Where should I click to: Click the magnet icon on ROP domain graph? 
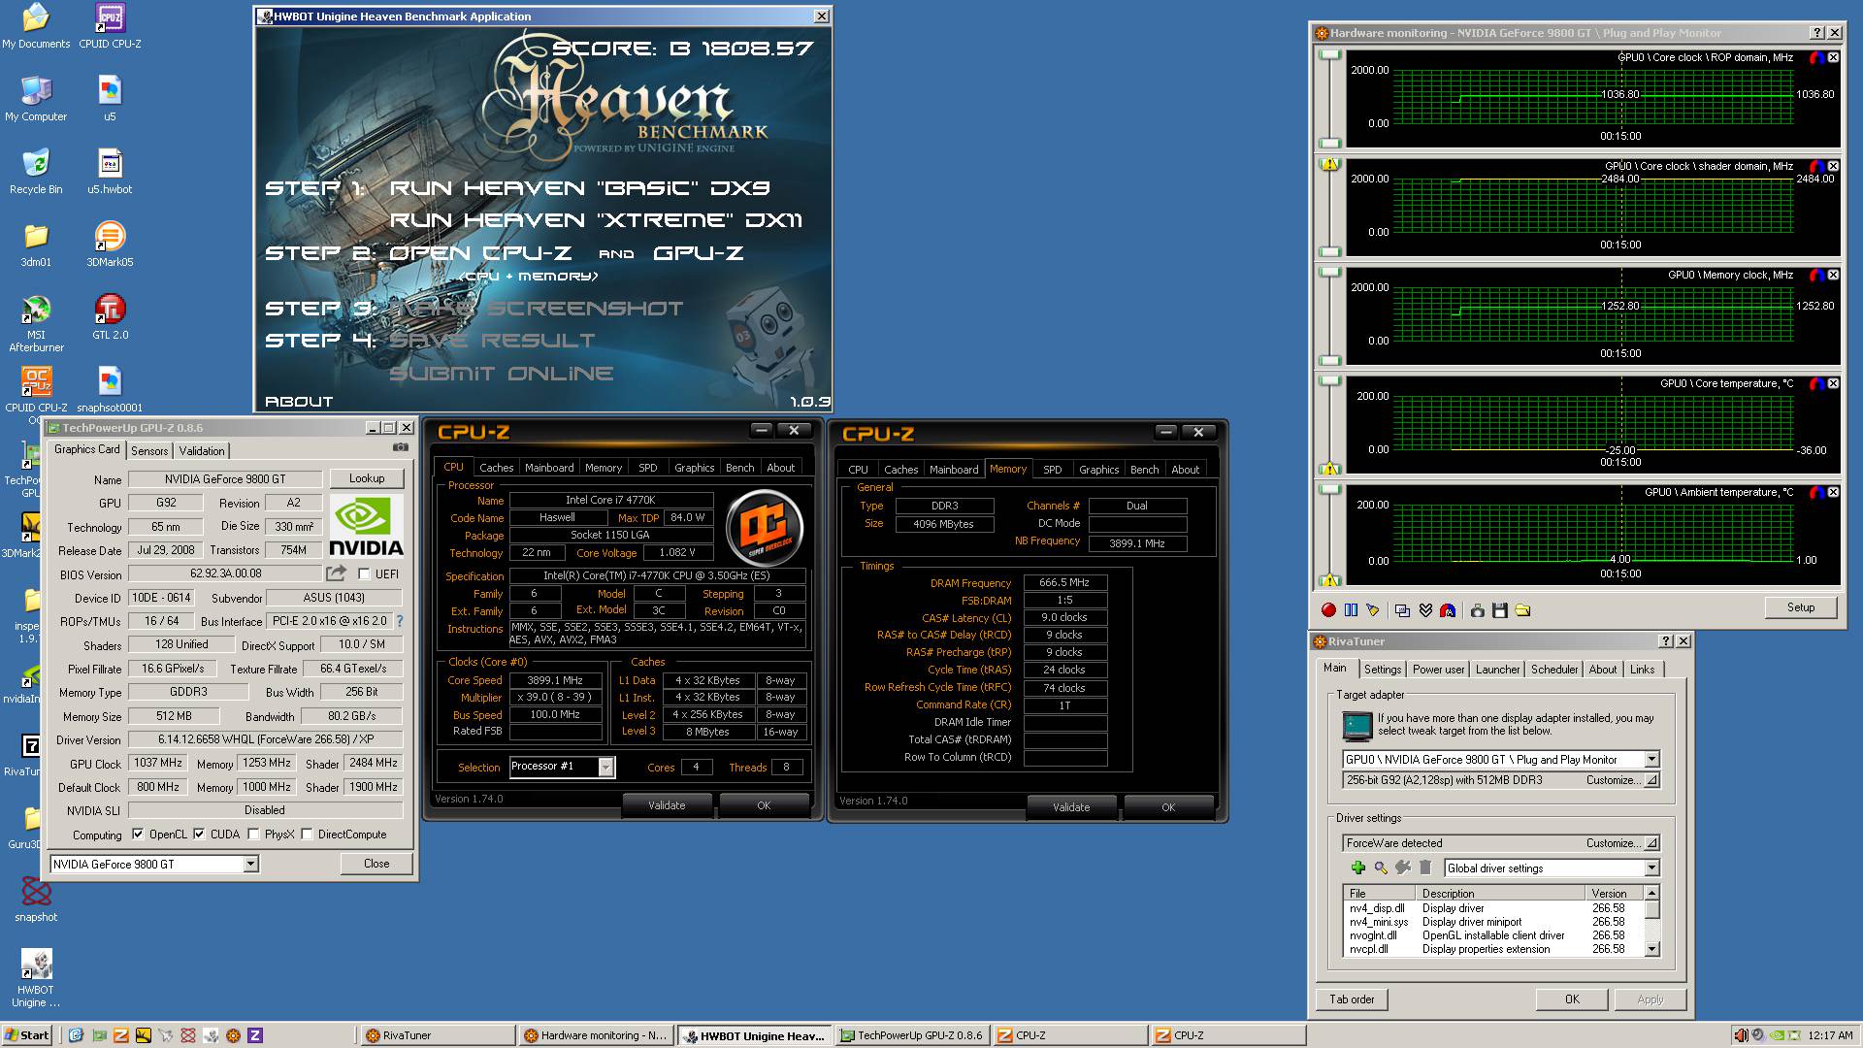coord(1815,58)
